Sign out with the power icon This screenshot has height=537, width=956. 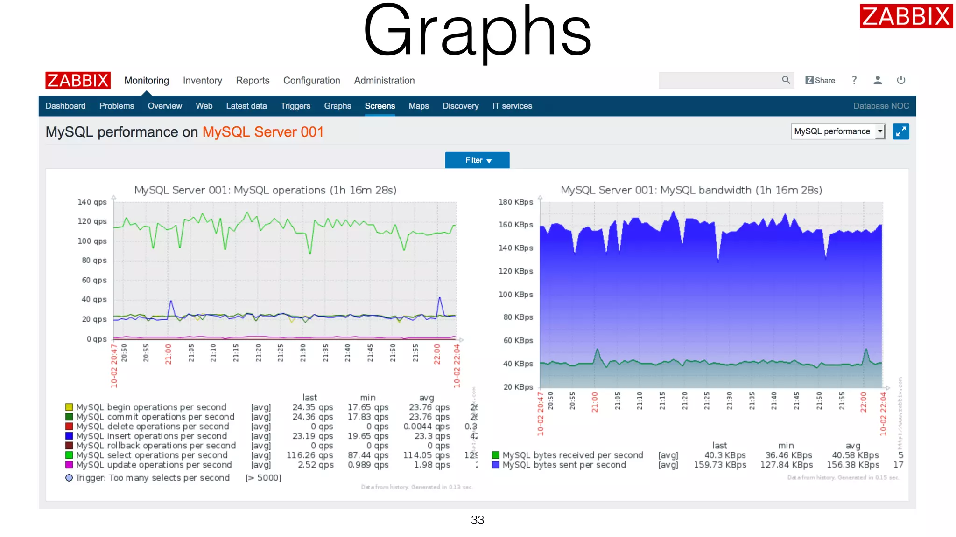click(901, 80)
